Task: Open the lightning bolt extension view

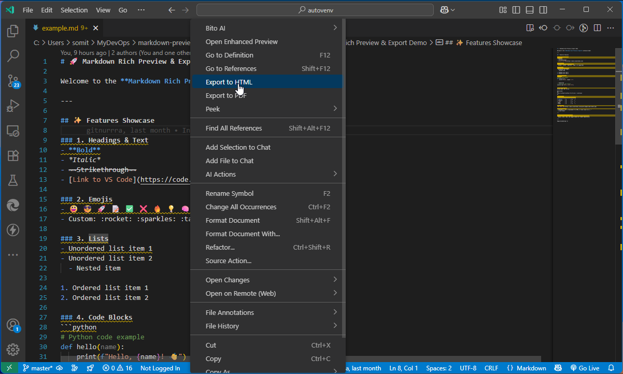Action: [13, 230]
